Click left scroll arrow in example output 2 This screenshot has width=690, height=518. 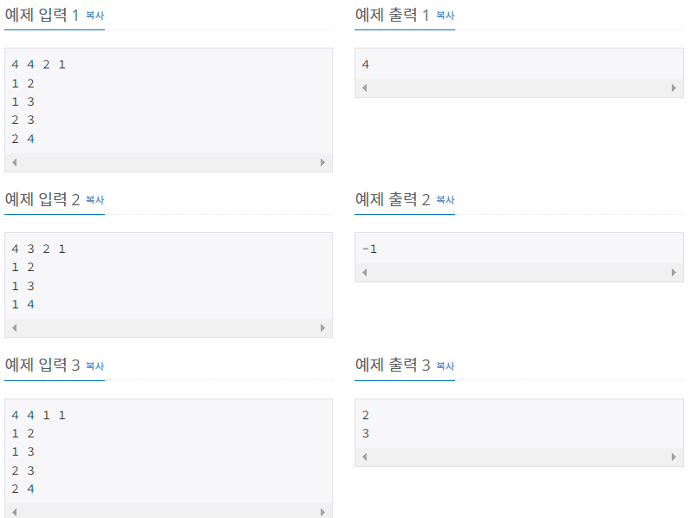click(364, 273)
